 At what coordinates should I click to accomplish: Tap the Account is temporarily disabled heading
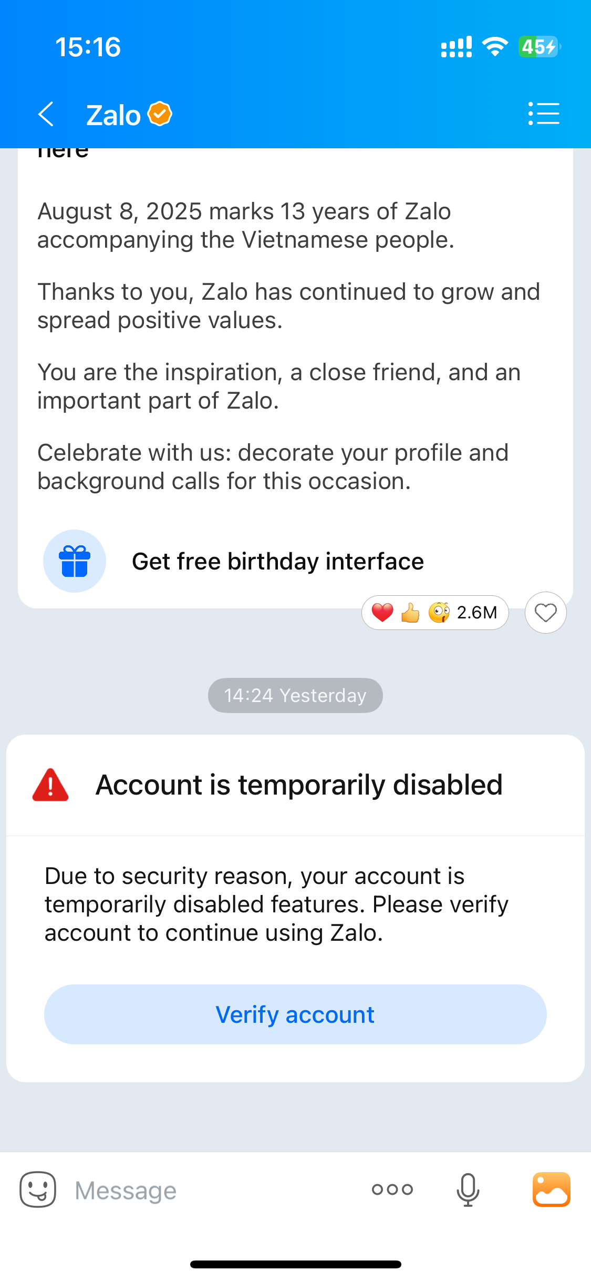299,785
